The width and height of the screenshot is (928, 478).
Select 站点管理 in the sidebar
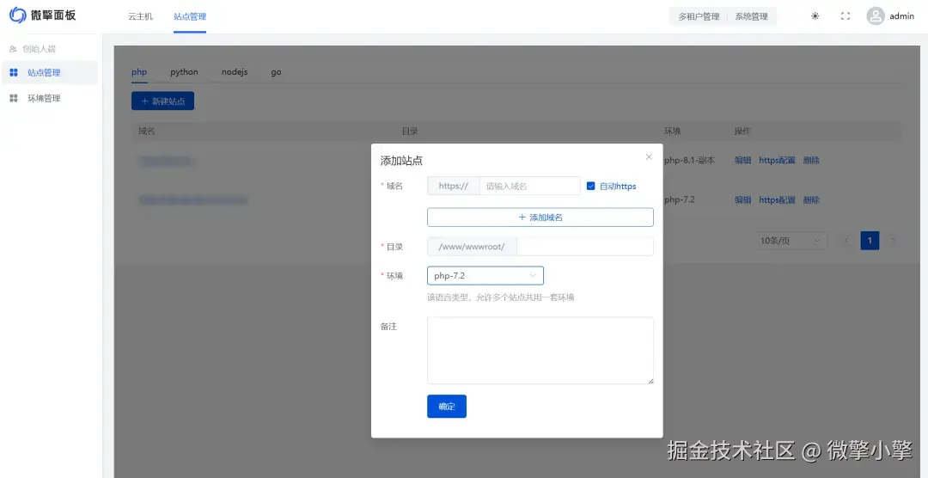click(x=50, y=73)
